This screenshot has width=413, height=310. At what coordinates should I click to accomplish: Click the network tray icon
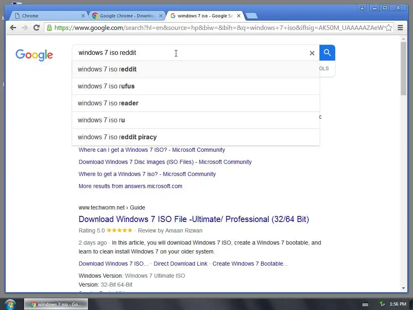(x=382, y=304)
